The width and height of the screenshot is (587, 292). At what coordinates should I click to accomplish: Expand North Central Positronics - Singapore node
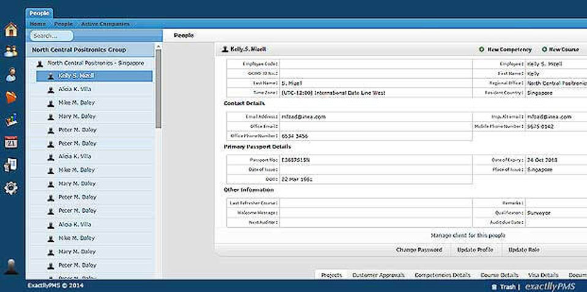(95, 63)
